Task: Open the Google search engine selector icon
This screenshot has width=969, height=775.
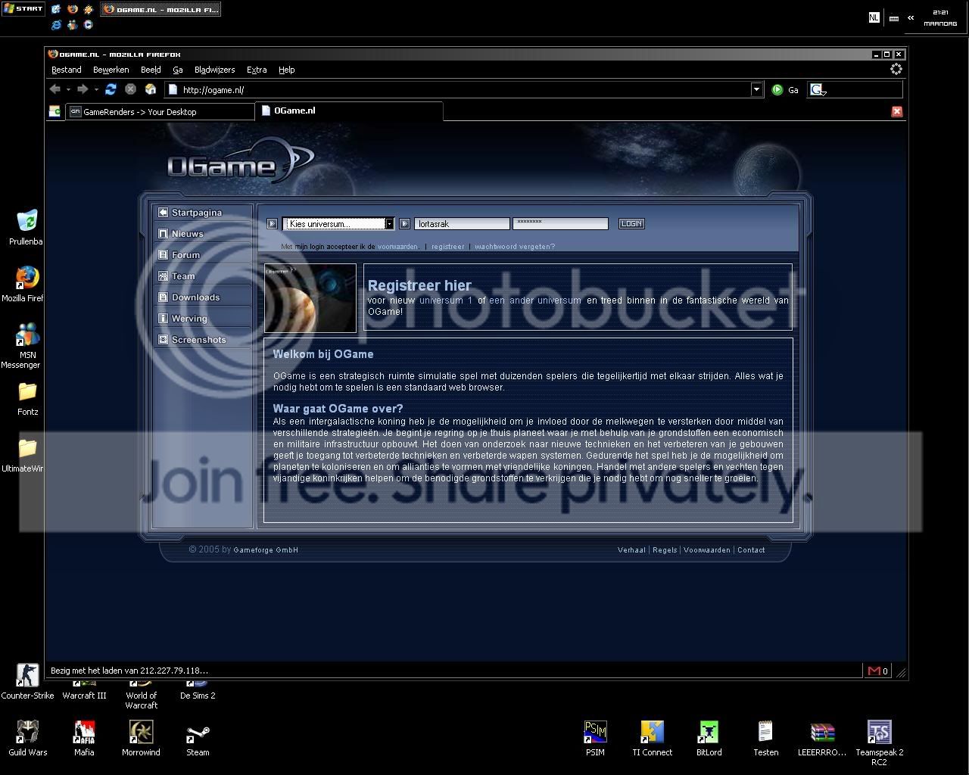Action: 817,89
